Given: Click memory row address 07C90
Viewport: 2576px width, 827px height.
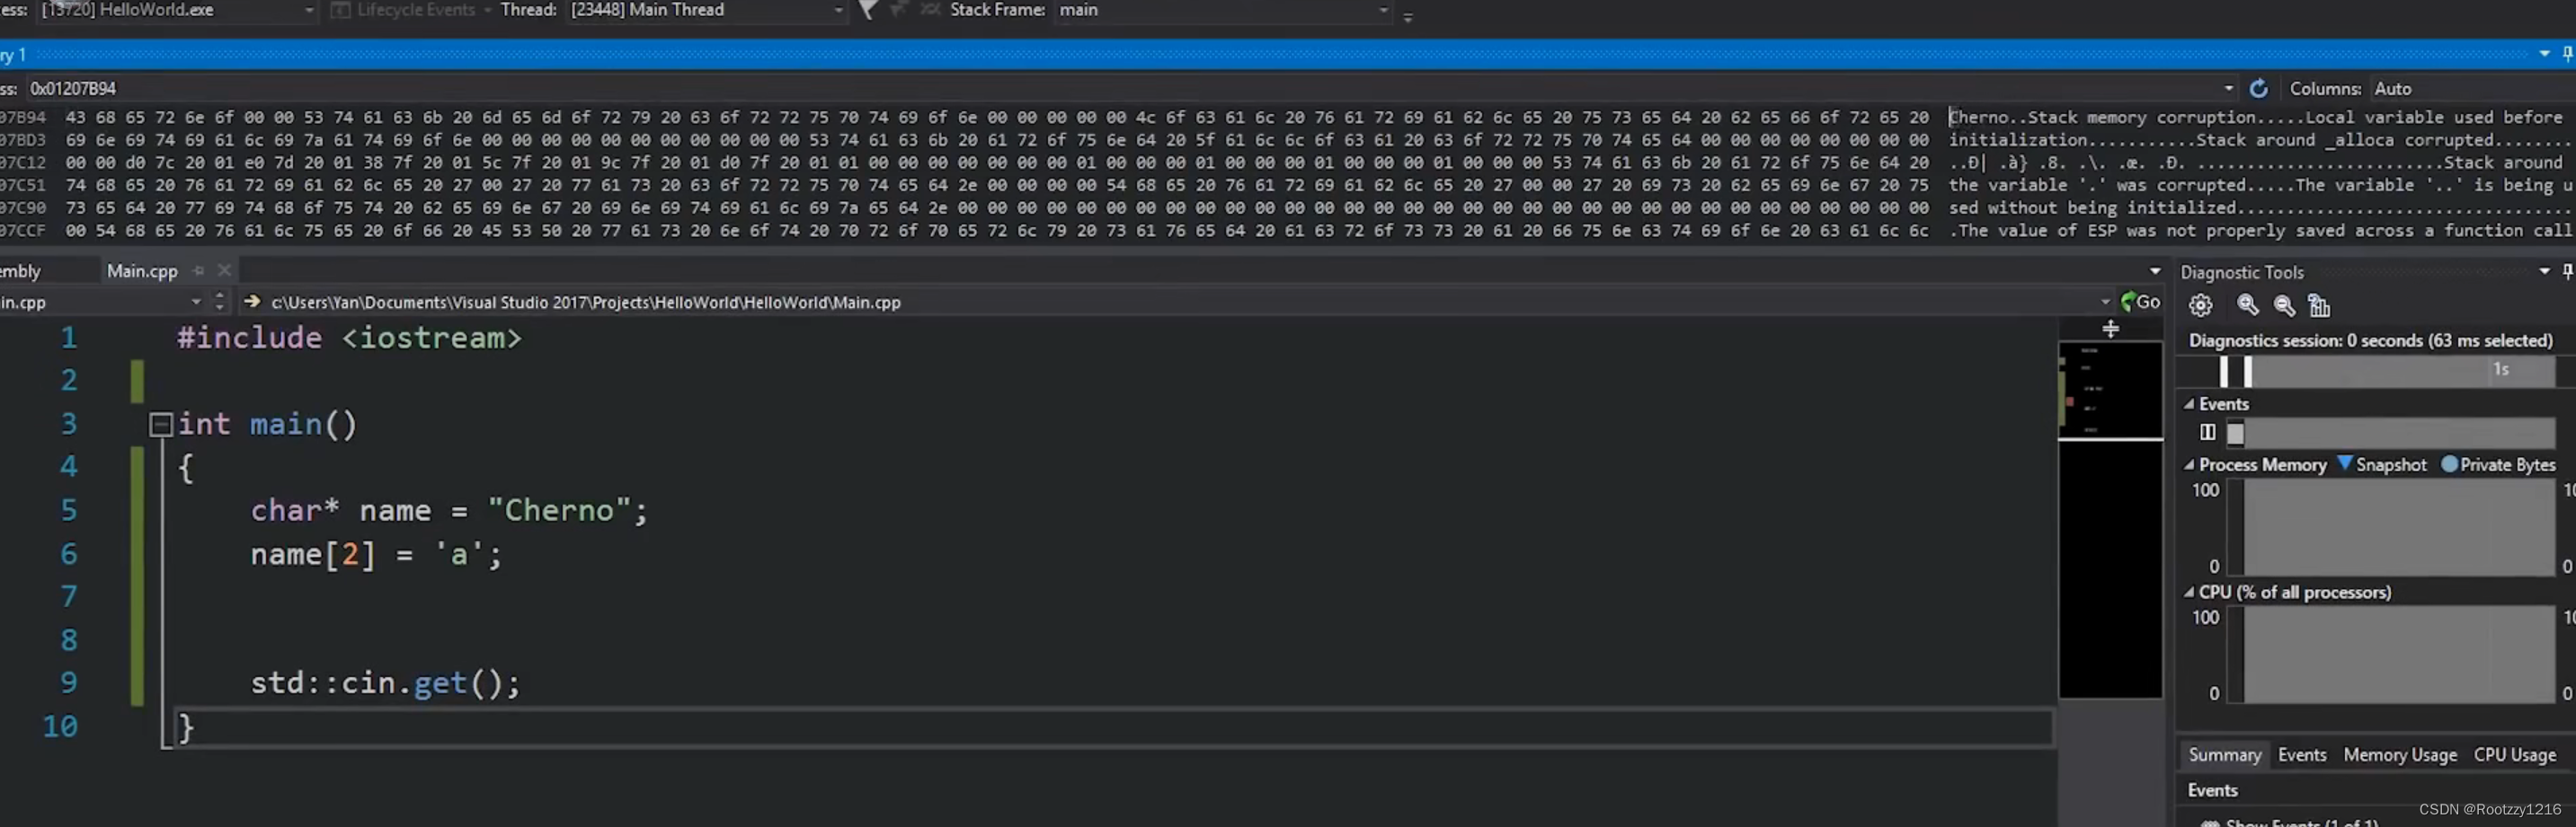Looking at the screenshot, I should pyautogui.click(x=23, y=207).
